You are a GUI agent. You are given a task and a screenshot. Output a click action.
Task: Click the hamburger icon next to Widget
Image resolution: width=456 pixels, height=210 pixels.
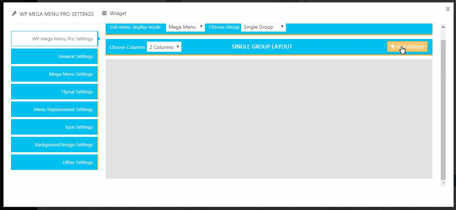pos(104,13)
